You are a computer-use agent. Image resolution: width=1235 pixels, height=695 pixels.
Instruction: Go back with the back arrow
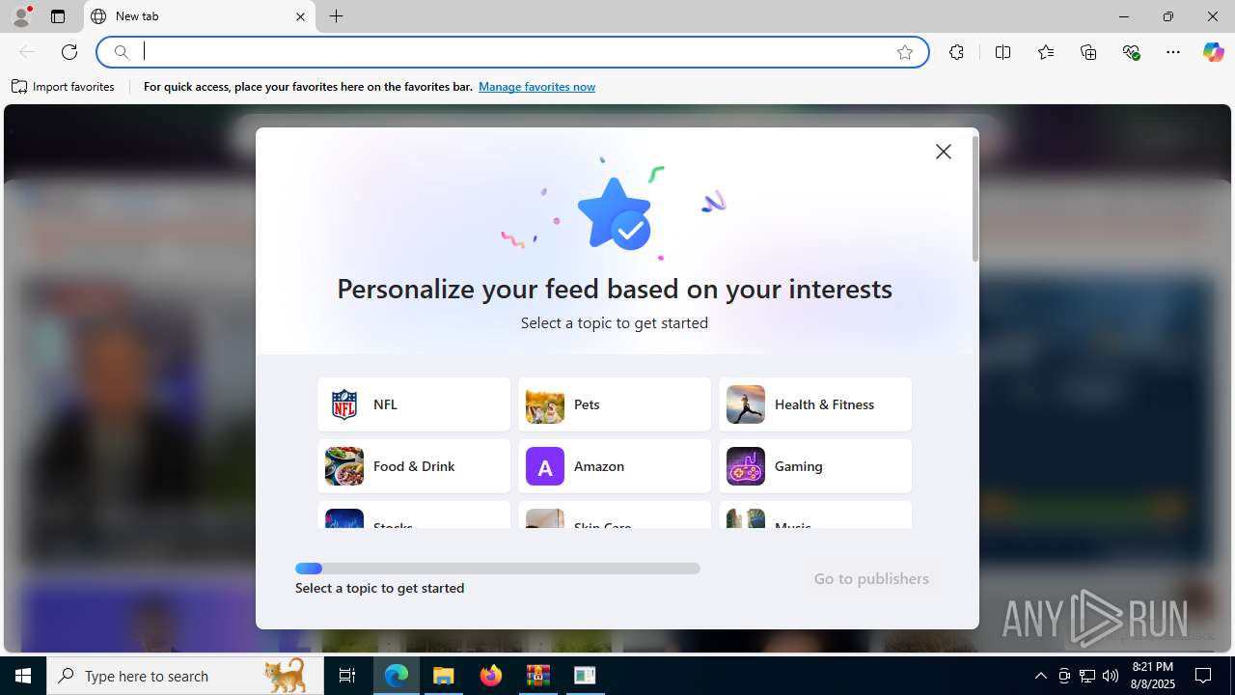pyautogui.click(x=27, y=52)
